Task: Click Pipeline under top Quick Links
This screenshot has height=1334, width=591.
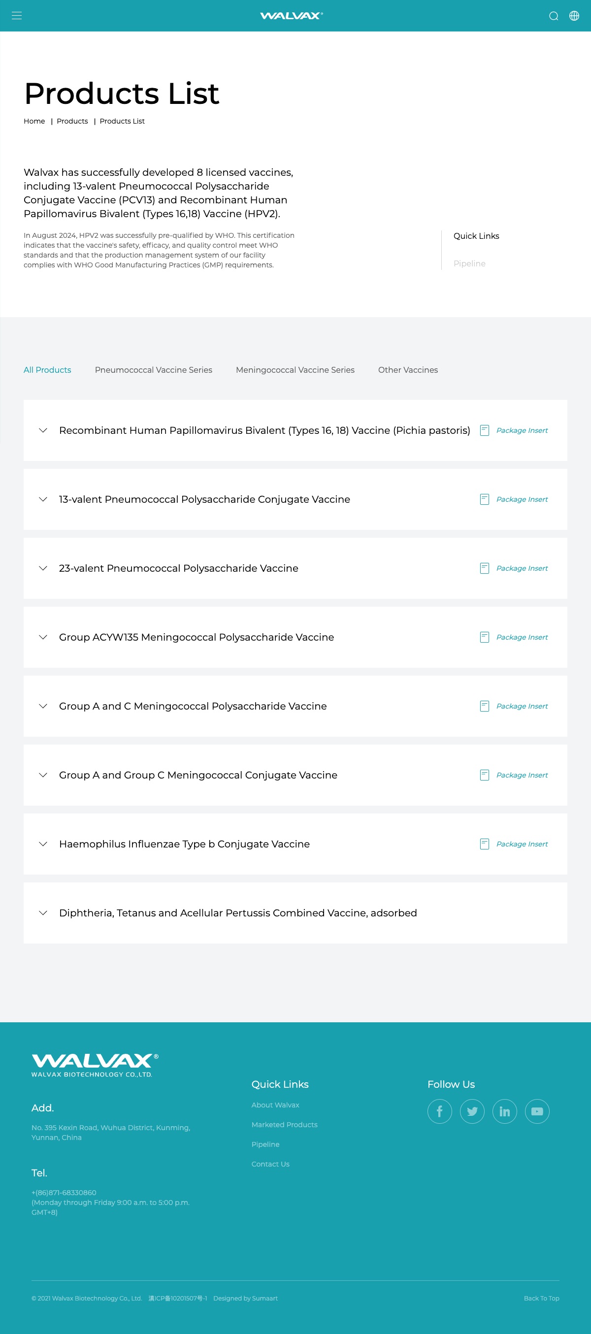Action: click(469, 263)
